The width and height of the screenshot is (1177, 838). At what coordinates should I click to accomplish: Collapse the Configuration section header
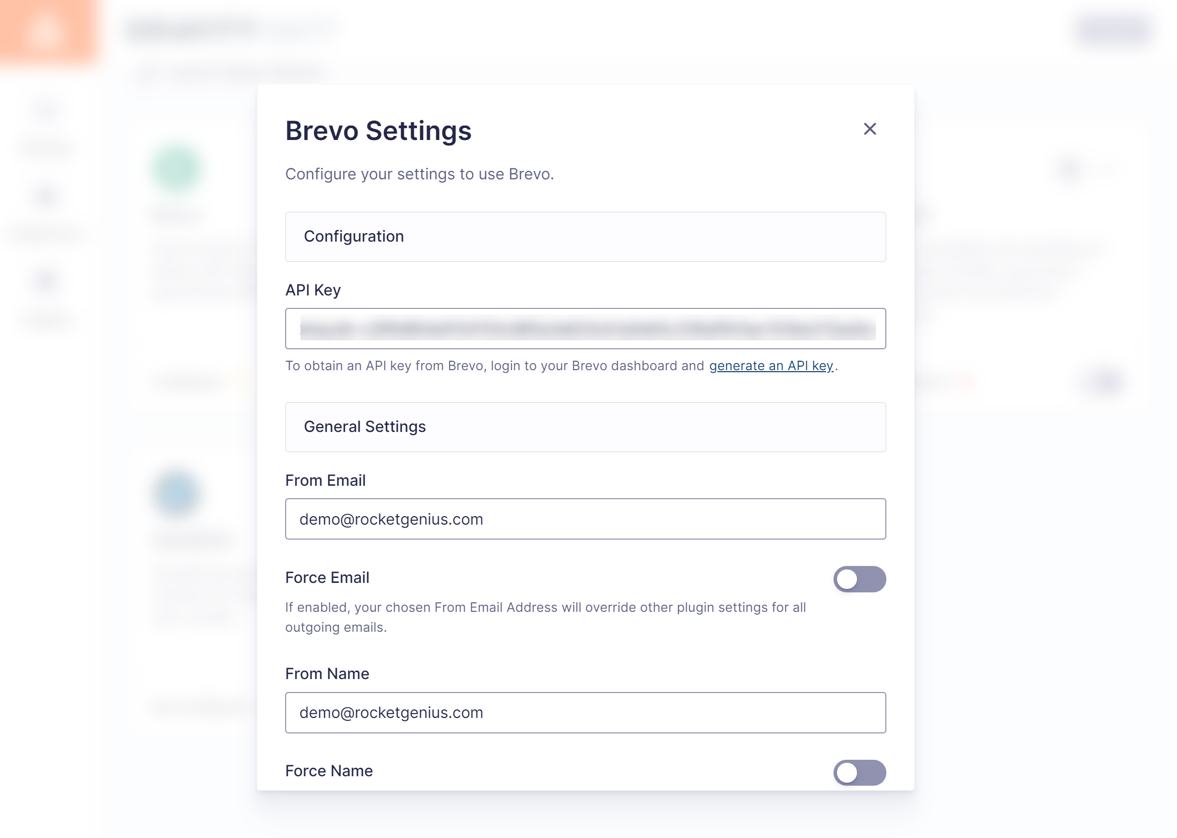[x=585, y=237]
